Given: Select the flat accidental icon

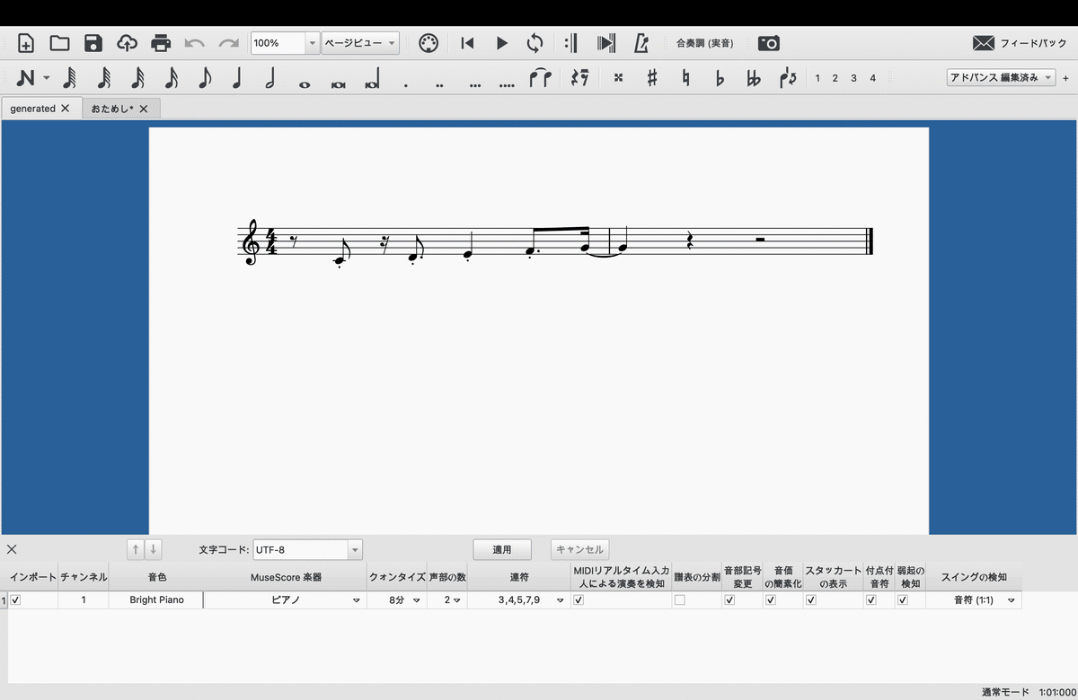Looking at the screenshot, I should [720, 79].
